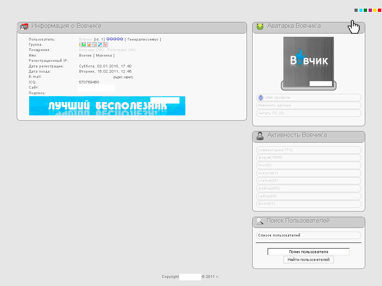Pick the gray theme color swatch

(x=356, y=10)
